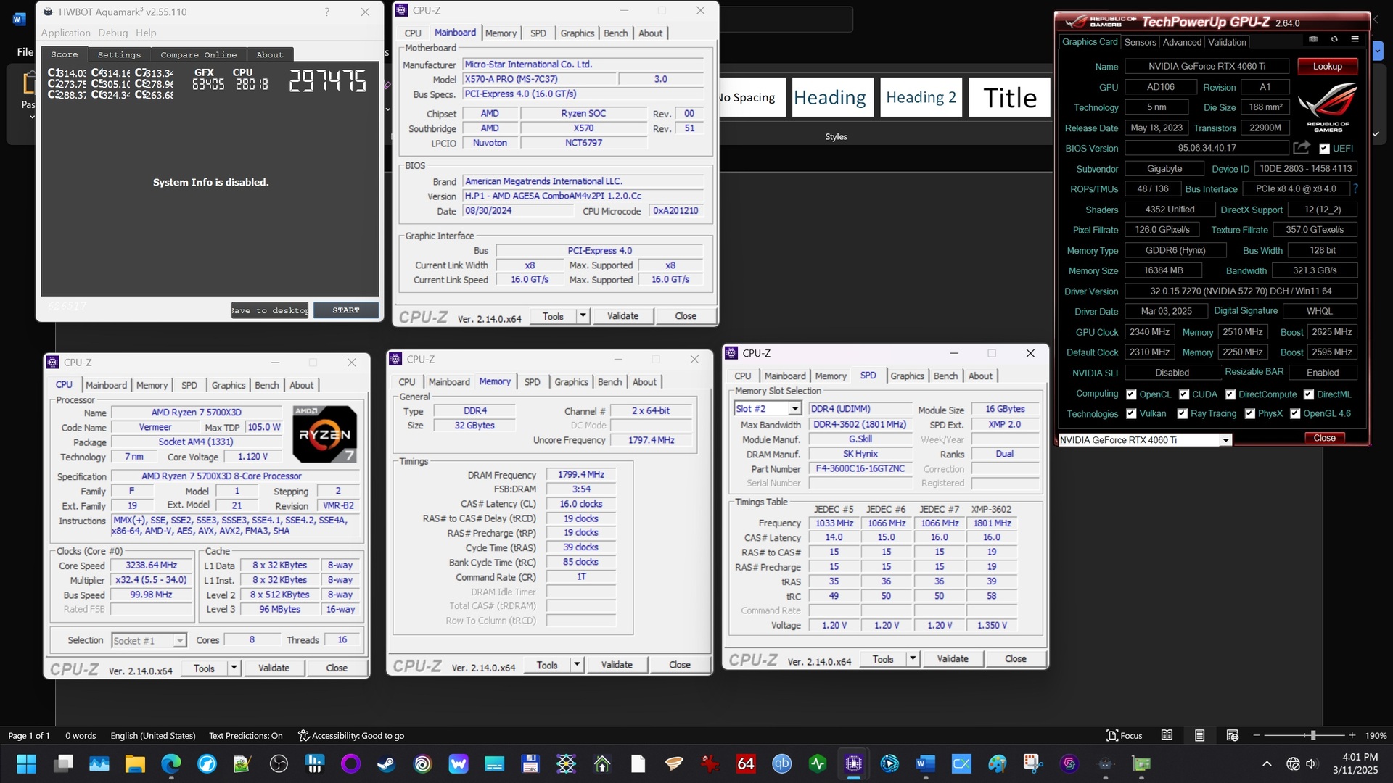1393x783 pixels.
Task: Click START in HWBOT Aquamark
Action: pos(346,310)
